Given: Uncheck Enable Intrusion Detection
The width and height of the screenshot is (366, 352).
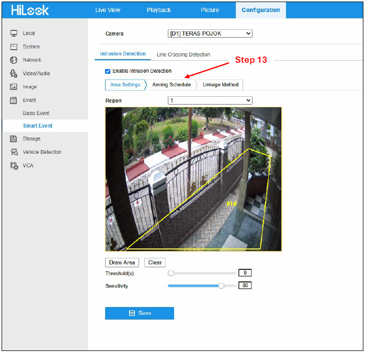Looking at the screenshot, I should click(108, 71).
